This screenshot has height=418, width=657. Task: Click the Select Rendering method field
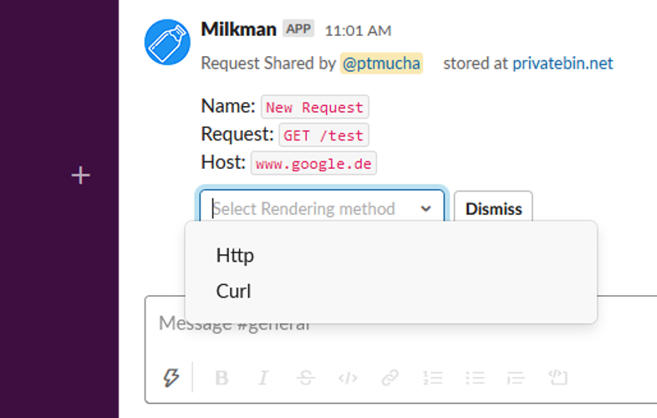322,208
